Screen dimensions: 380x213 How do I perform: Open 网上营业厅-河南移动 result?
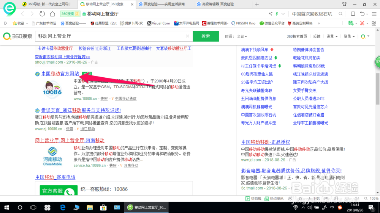tap(70, 141)
